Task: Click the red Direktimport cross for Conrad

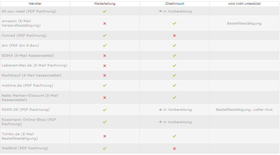Action: coord(174,36)
